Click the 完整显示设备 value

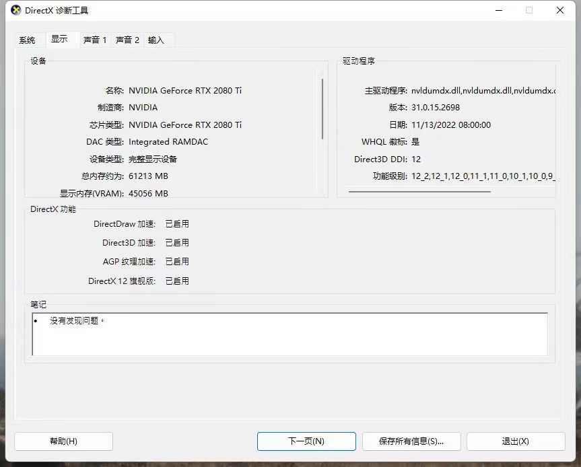pyautogui.click(x=153, y=159)
